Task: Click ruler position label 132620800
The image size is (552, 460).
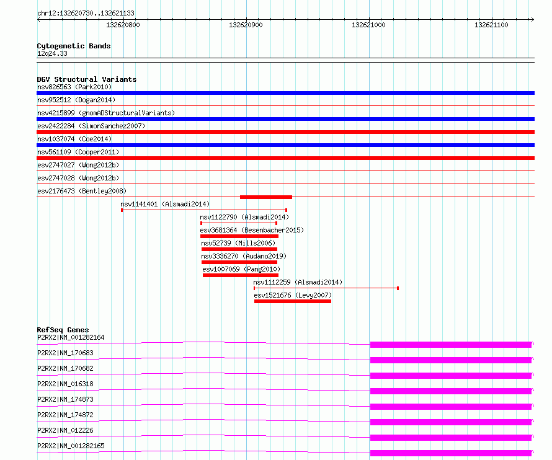Action: pyautogui.click(x=123, y=25)
